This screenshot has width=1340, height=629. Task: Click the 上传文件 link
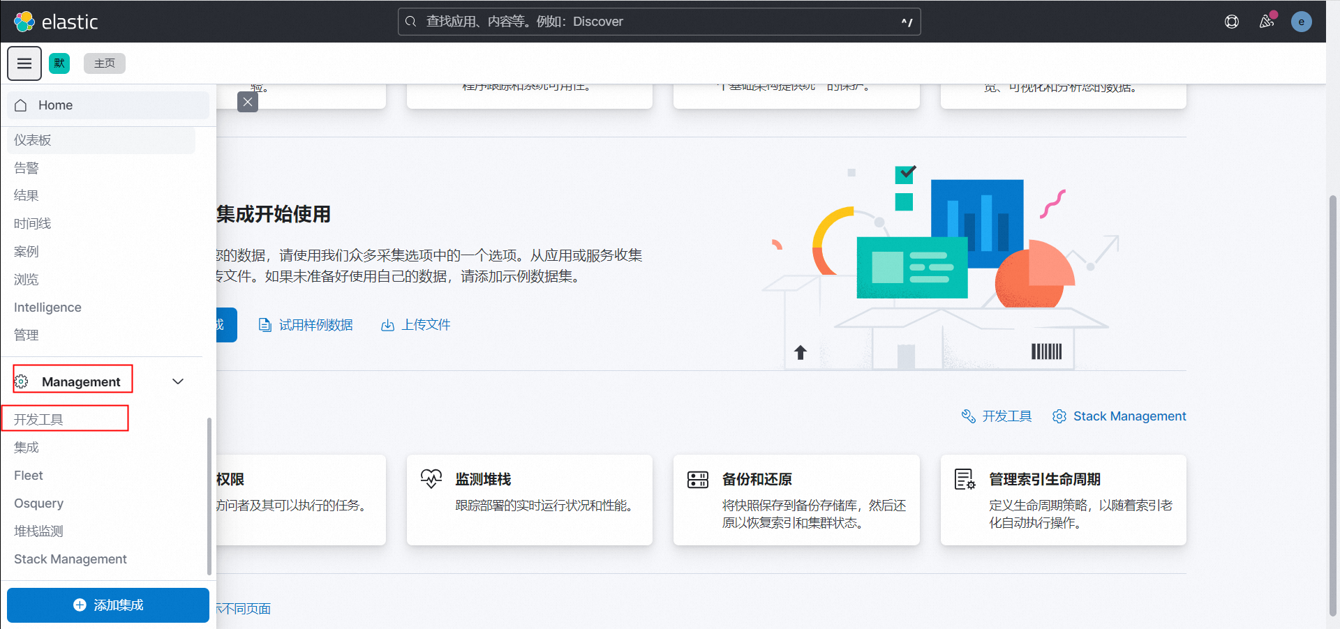[x=426, y=325]
